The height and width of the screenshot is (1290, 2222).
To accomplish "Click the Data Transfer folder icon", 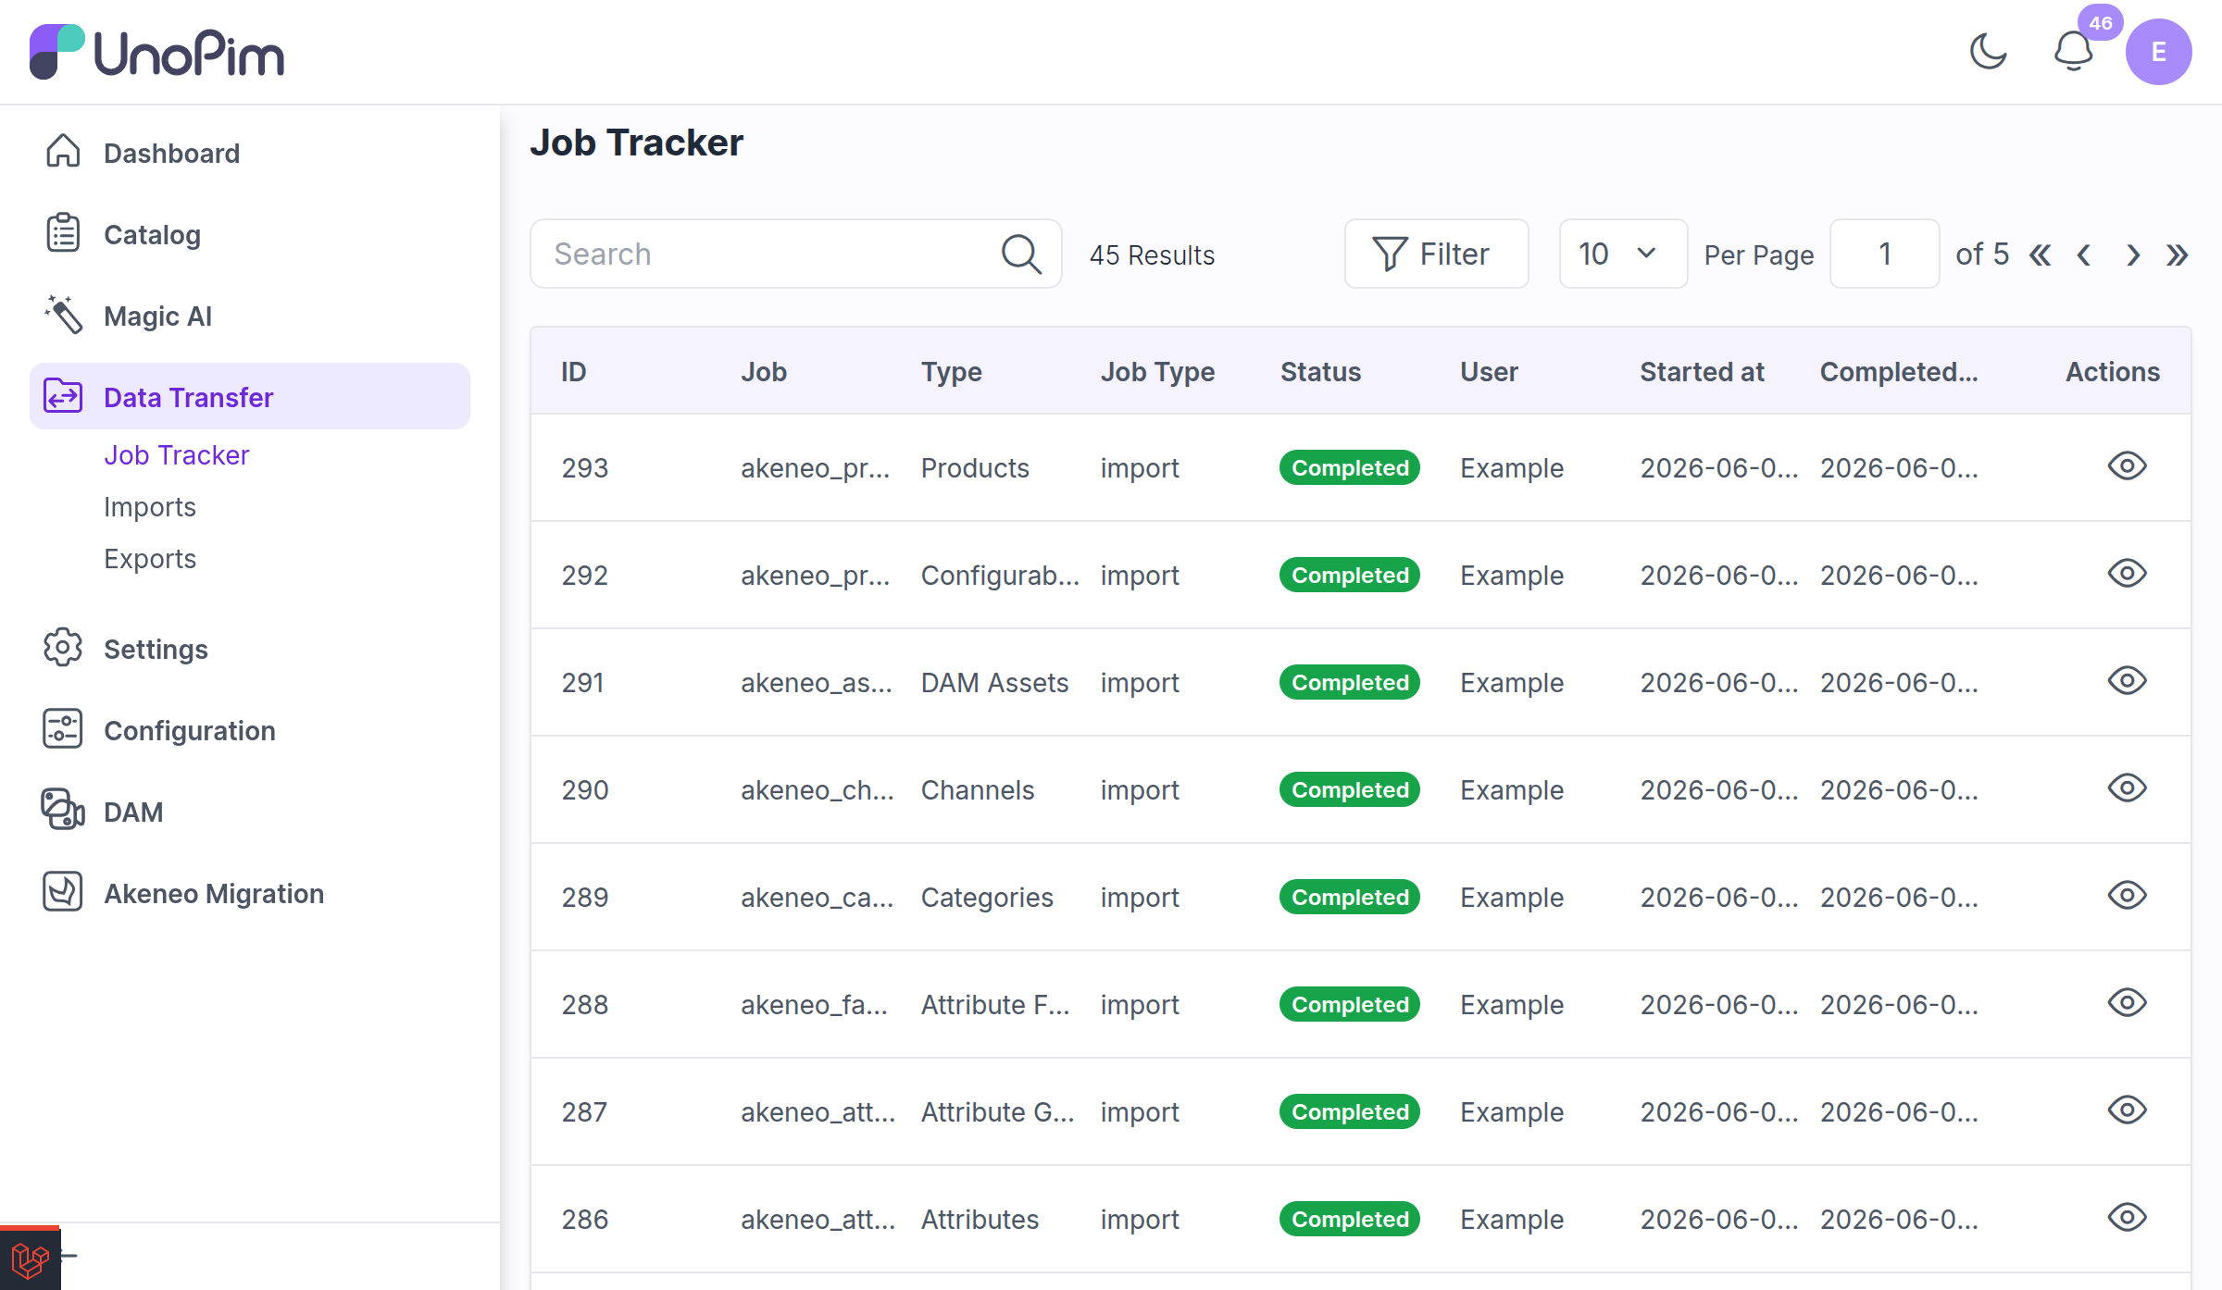I will click(63, 396).
